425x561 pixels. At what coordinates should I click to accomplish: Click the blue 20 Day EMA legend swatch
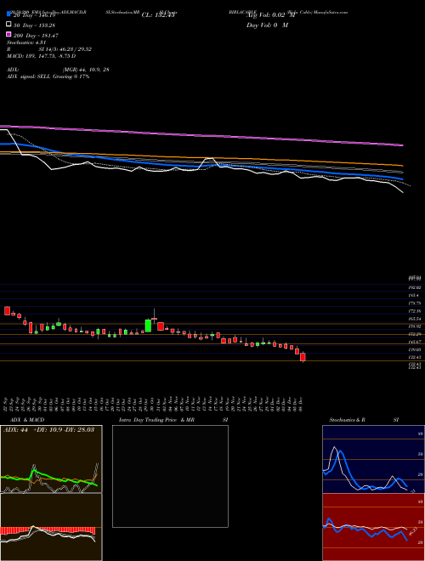pyautogui.click(x=8, y=14)
